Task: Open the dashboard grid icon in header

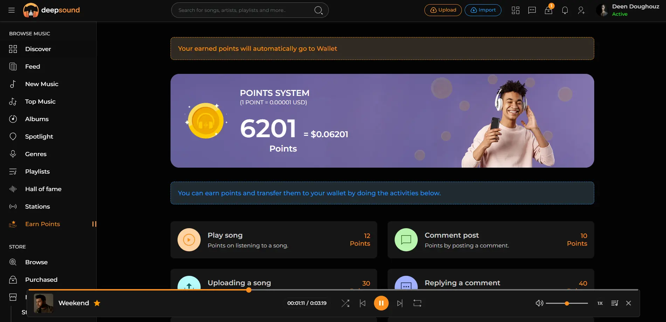Action: click(x=515, y=10)
